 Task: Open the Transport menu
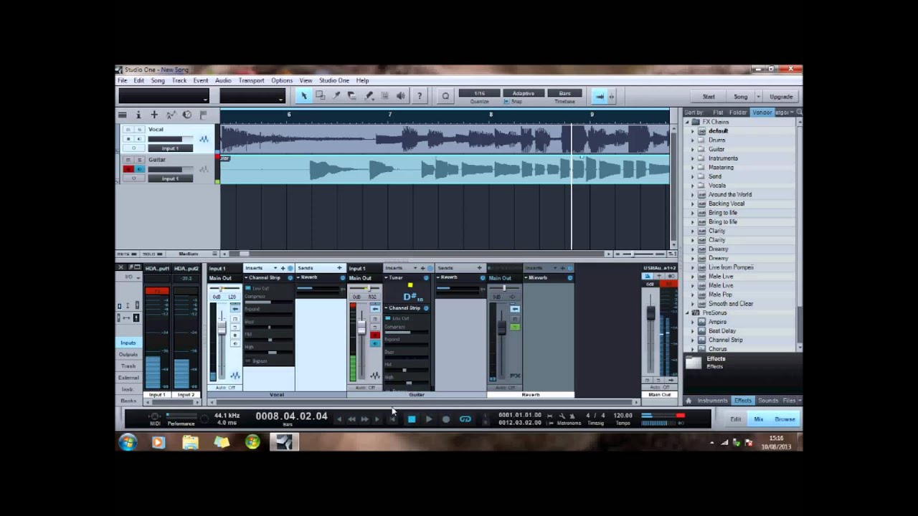point(251,81)
